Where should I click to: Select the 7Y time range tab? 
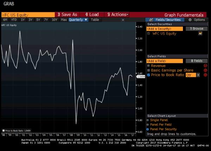click(46, 20)
